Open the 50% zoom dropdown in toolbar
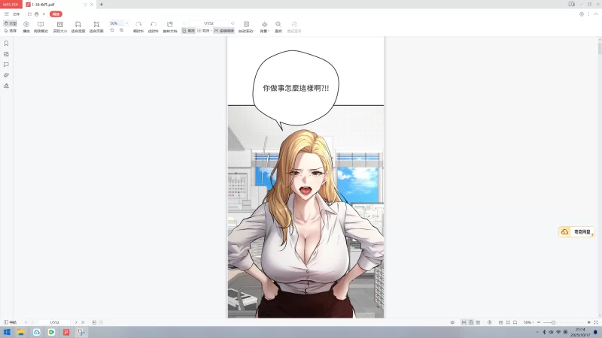This screenshot has width=602, height=338. click(126, 23)
